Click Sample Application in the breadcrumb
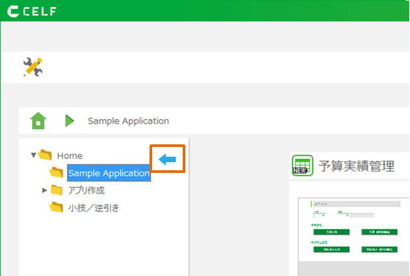This screenshot has height=276, width=410. coord(128,121)
